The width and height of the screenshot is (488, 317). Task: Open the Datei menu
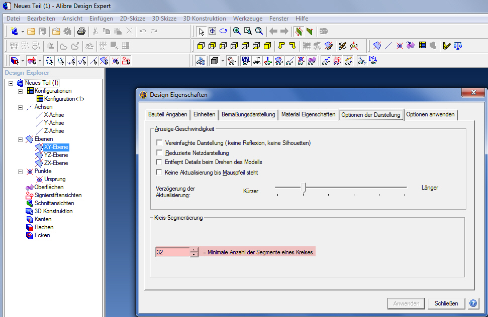(14, 19)
